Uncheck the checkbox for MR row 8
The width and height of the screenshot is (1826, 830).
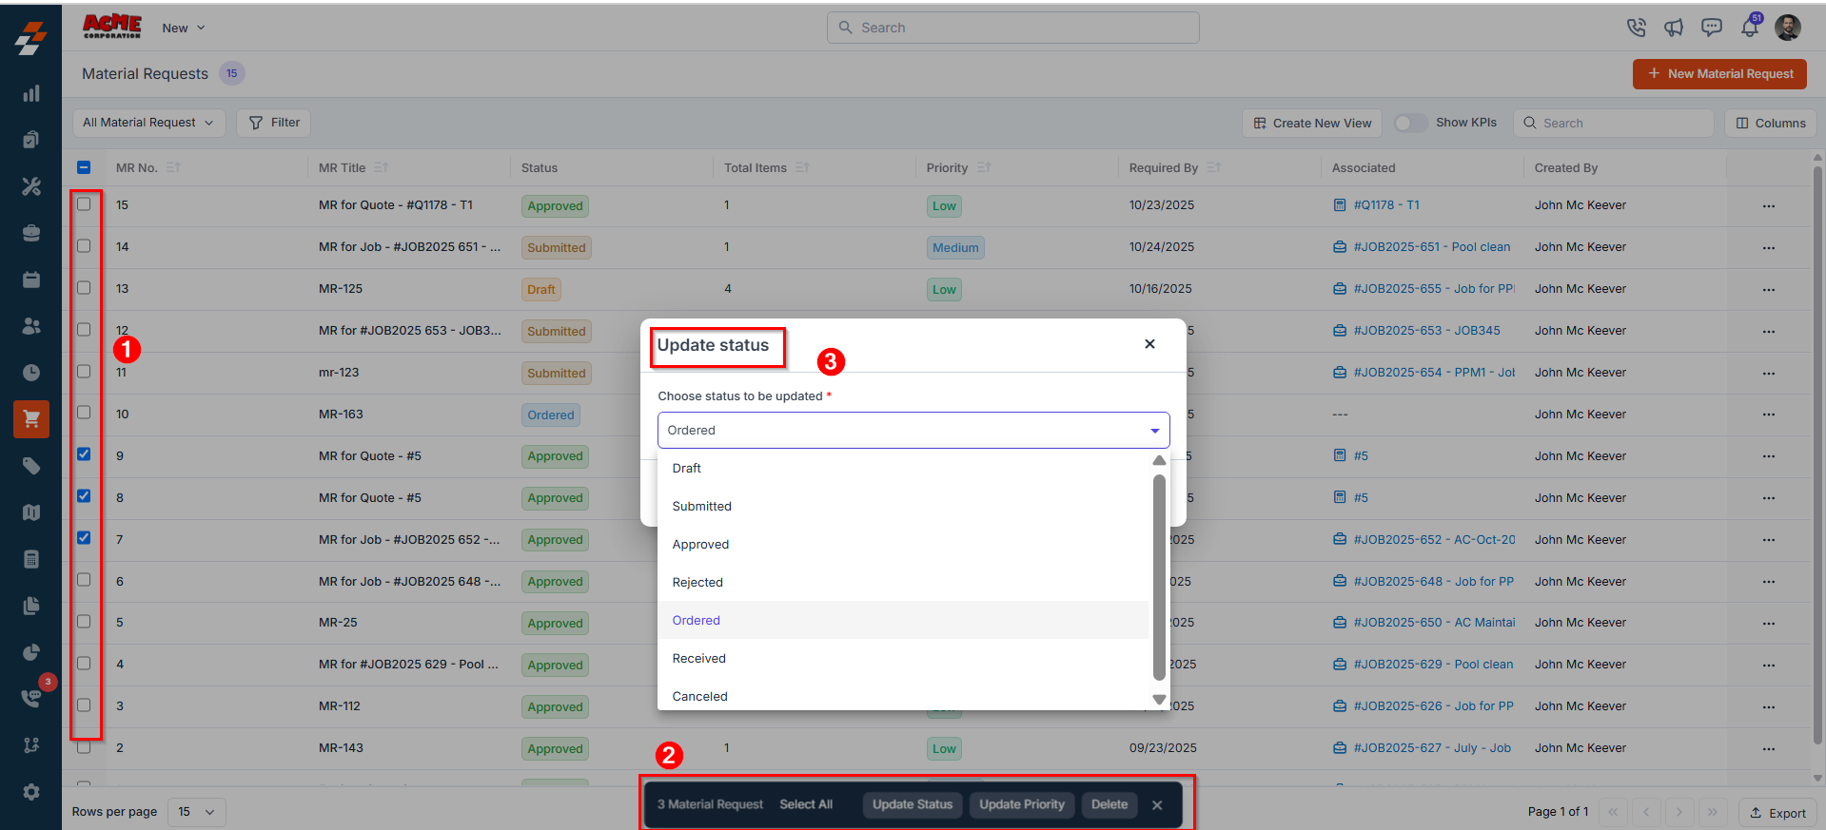84,496
